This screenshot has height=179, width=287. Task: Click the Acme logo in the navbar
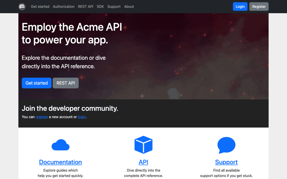[x=22, y=7]
